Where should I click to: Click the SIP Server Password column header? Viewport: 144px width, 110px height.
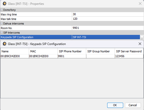(x=129, y=51)
